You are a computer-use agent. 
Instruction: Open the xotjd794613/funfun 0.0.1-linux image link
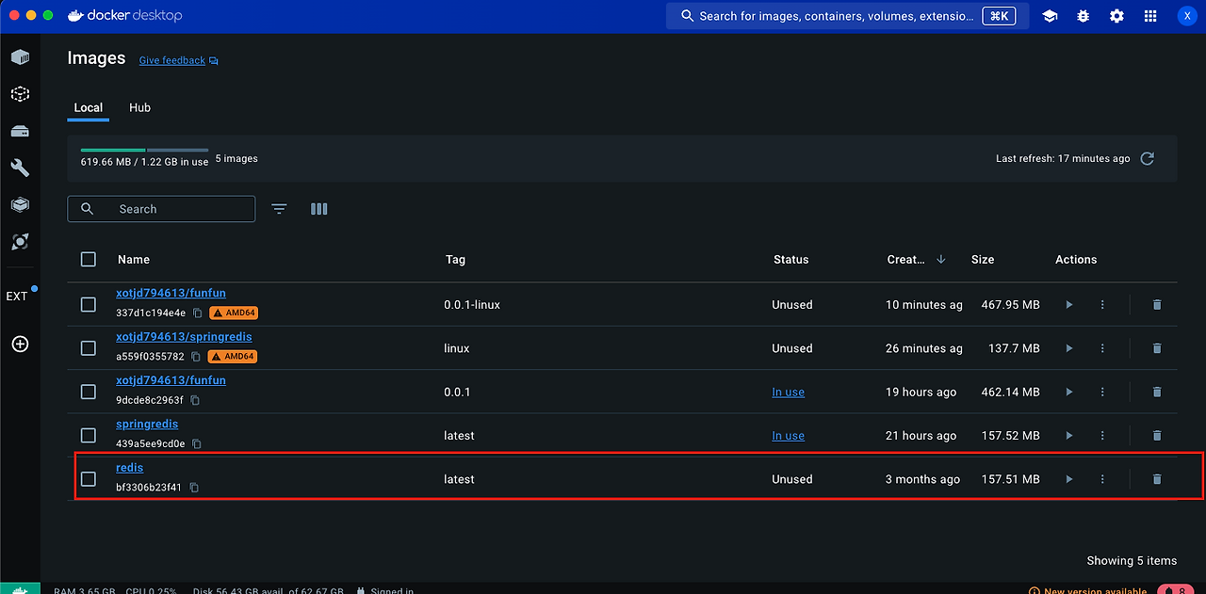click(171, 293)
